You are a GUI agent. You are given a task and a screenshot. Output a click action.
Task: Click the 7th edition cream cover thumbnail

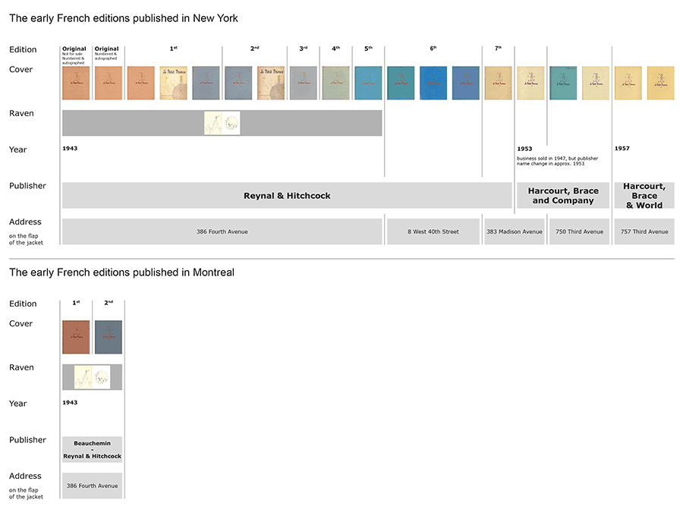click(498, 83)
